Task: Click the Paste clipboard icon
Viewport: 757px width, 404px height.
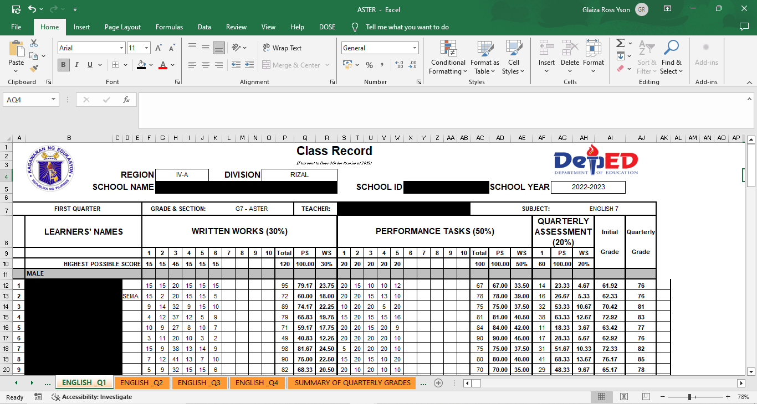Action: tap(16, 49)
